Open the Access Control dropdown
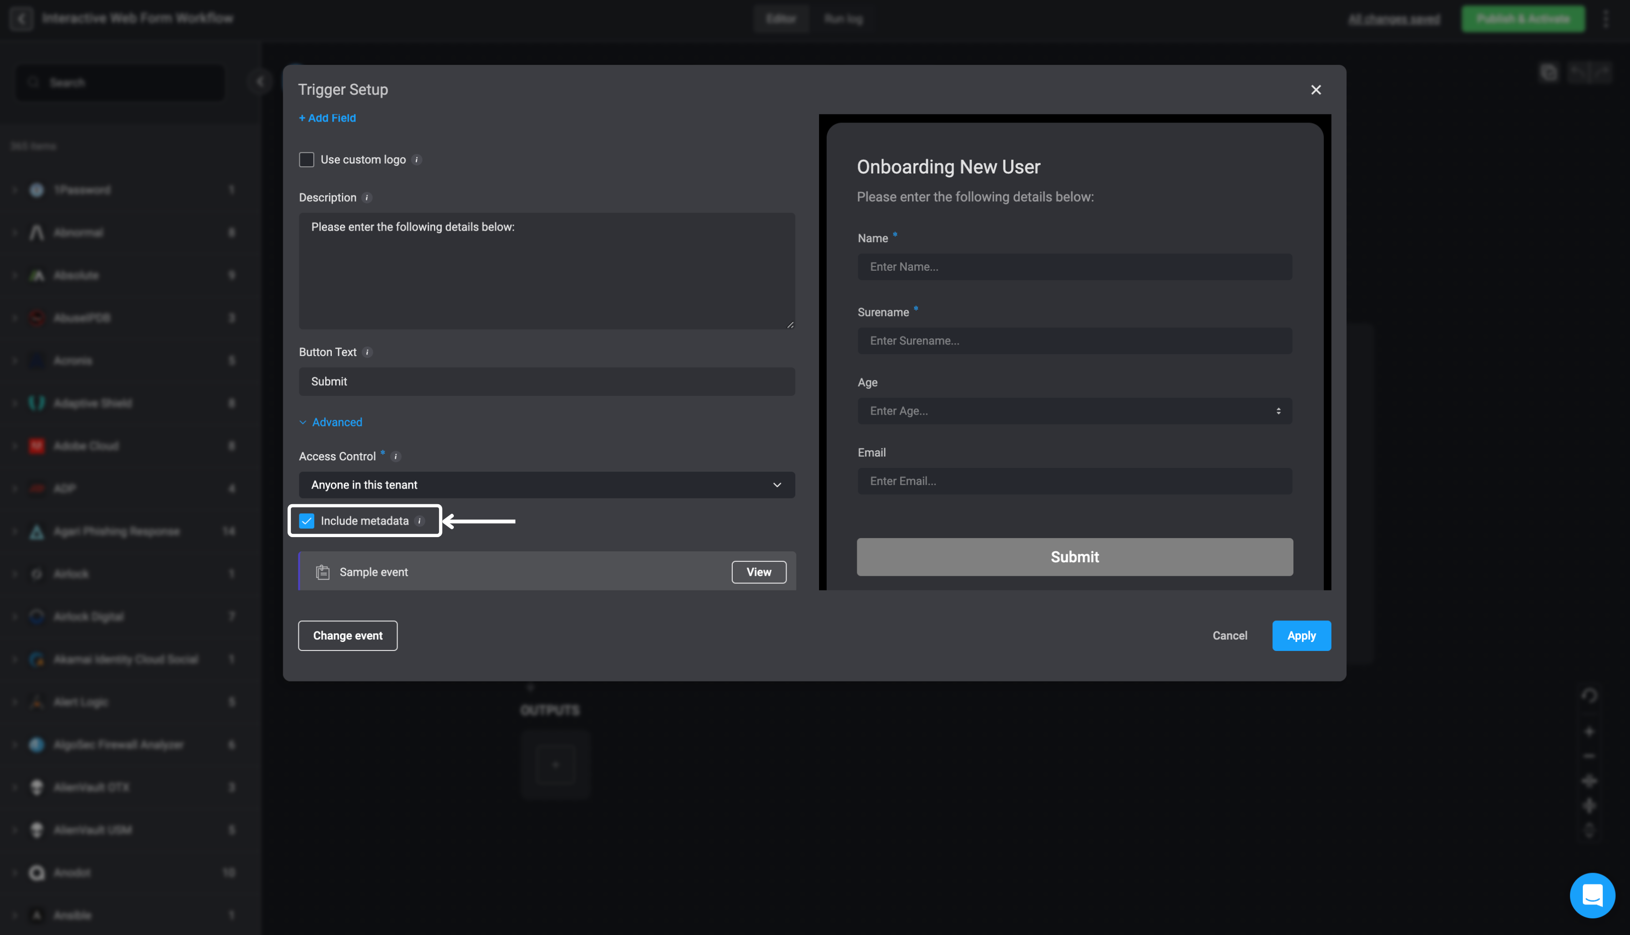The width and height of the screenshot is (1630, 935). point(546,485)
